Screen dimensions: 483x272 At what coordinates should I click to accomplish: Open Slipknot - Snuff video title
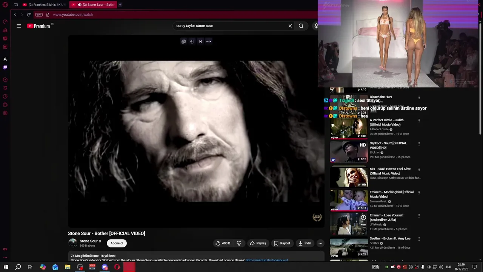388,145
